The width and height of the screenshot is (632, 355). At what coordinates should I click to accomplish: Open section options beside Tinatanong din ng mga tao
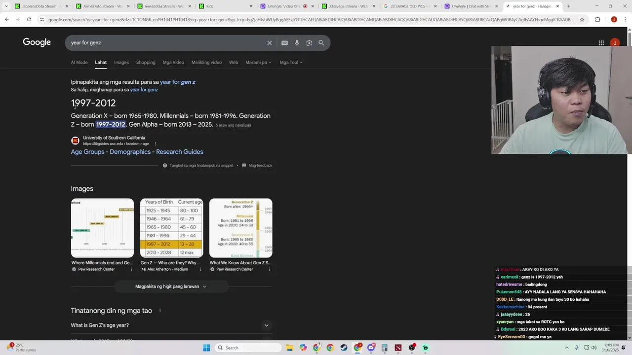159,311
